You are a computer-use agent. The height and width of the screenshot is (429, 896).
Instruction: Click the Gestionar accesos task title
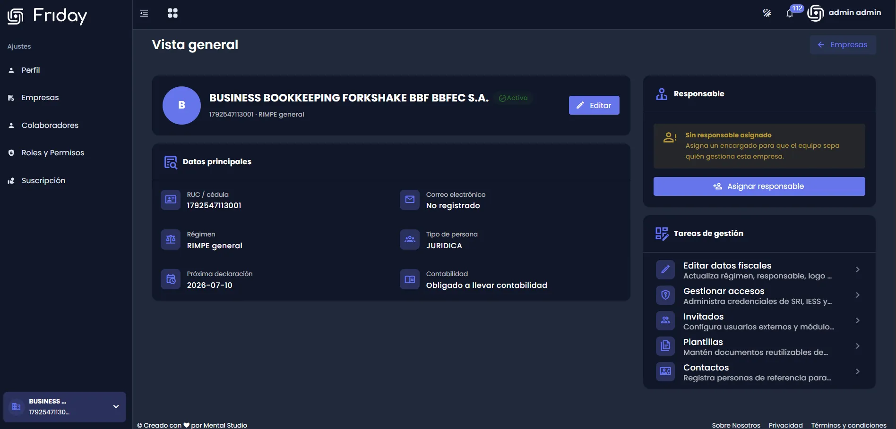tap(724, 291)
